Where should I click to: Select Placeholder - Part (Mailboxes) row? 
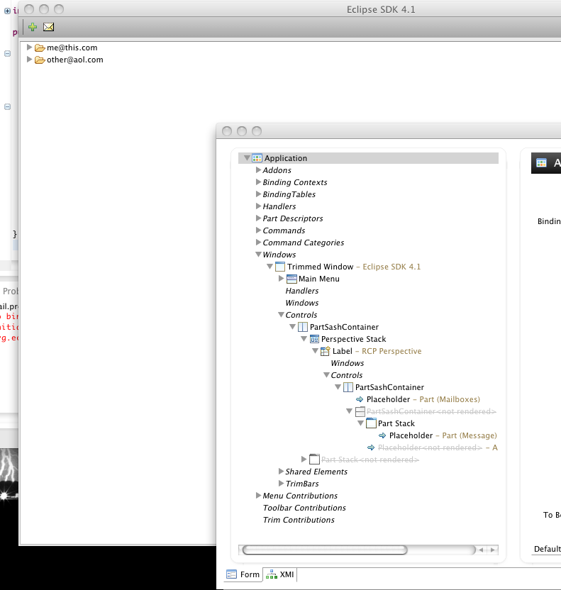423,399
